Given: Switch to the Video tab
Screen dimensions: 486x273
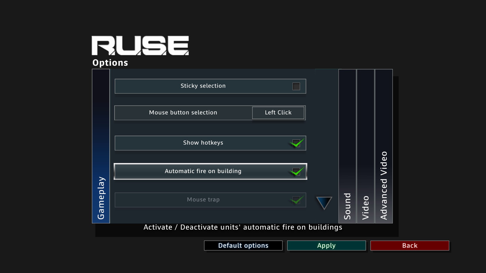Looking at the screenshot, I should (x=366, y=146).
